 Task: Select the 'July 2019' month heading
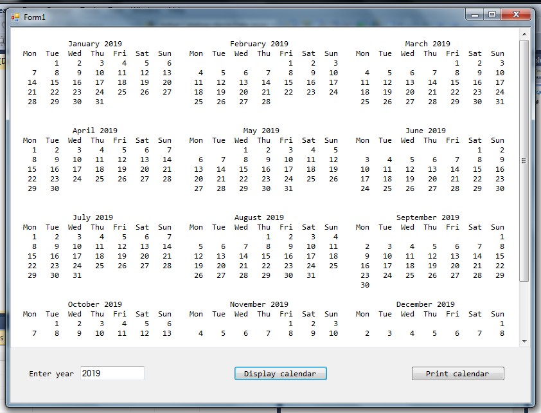[93, 217]
